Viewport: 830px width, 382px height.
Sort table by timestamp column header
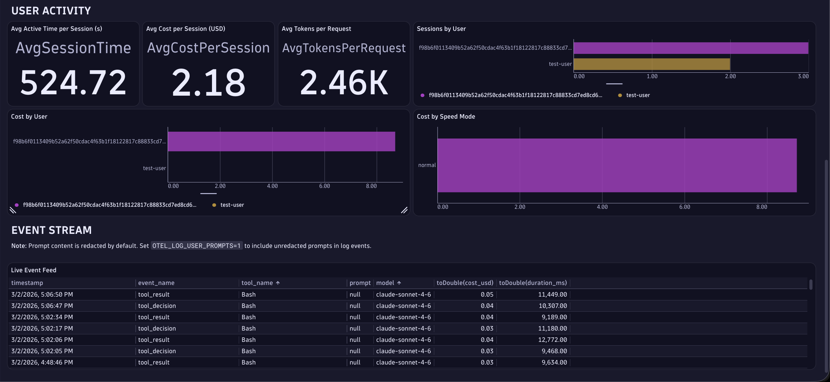[27, 283]
